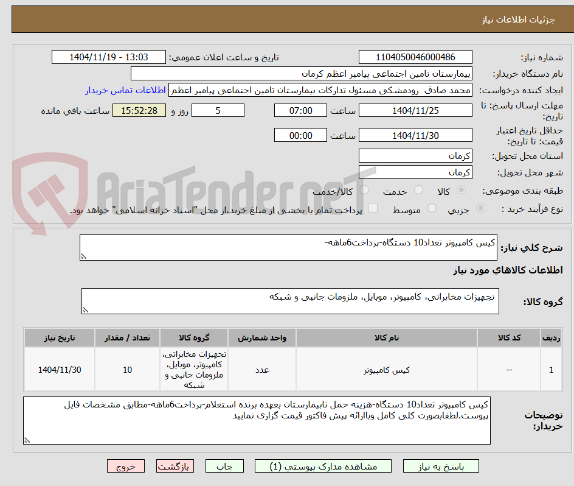This screenshot has height=486, width=574.
Task: Select the کالا radio button
Action: tap(462, 189)
